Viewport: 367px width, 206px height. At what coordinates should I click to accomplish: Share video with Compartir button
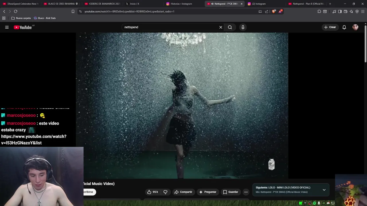pyautogui.click(x=183, y=192)
